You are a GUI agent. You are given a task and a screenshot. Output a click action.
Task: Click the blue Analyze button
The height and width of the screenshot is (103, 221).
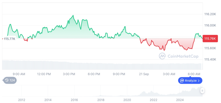(x=190, y=81)
